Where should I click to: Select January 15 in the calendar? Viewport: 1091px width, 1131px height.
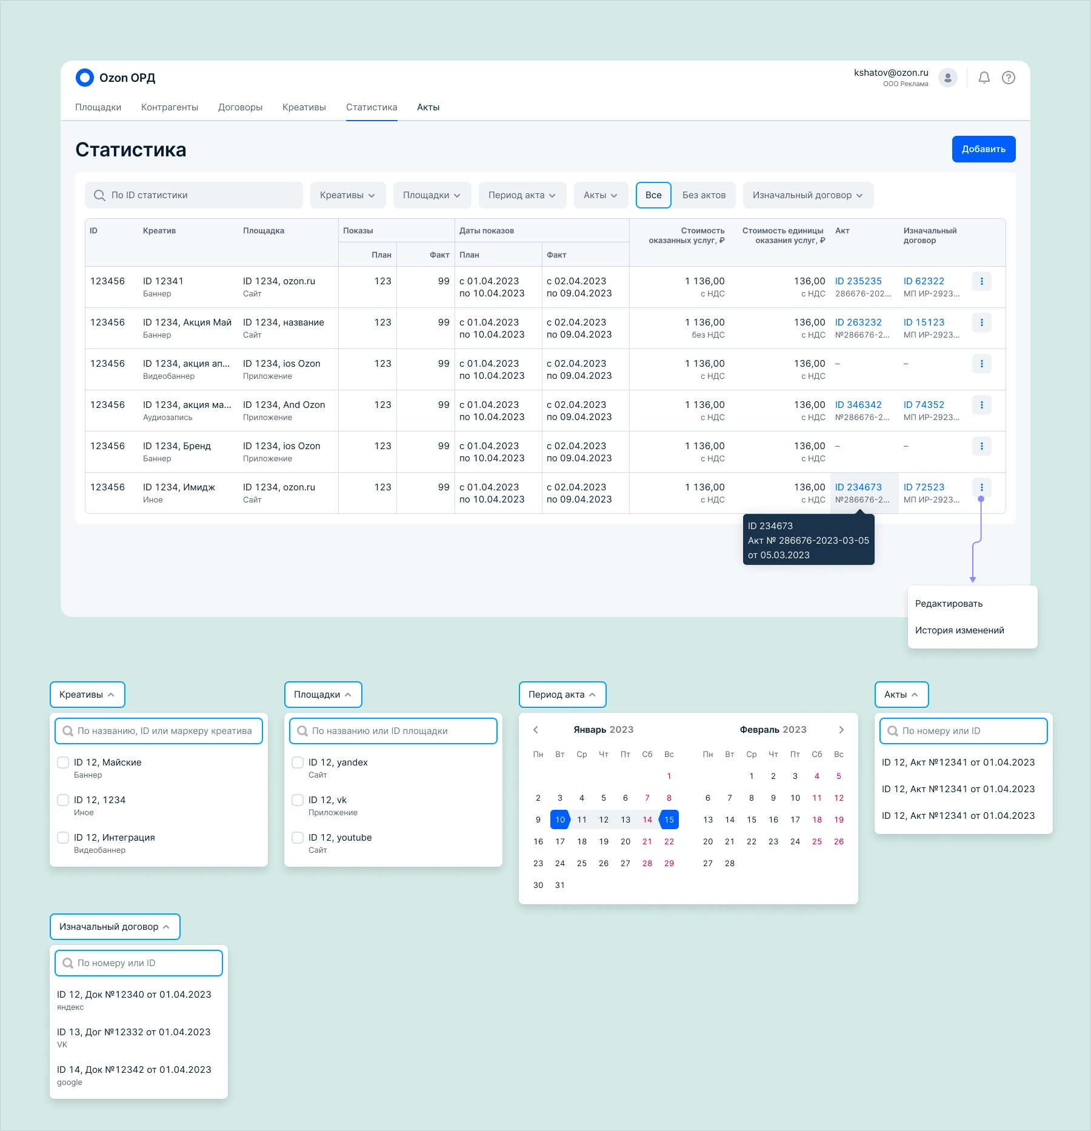point(669,819)
